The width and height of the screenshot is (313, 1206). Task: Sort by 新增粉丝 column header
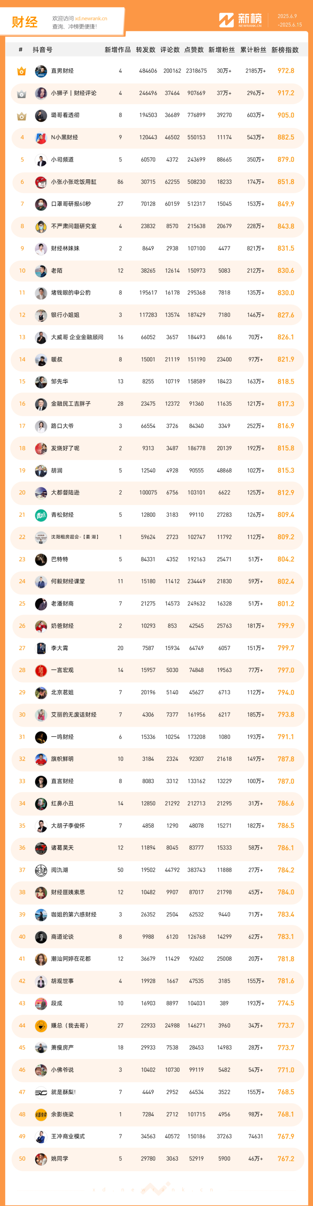pyautogui.click(x=222, y=50)
